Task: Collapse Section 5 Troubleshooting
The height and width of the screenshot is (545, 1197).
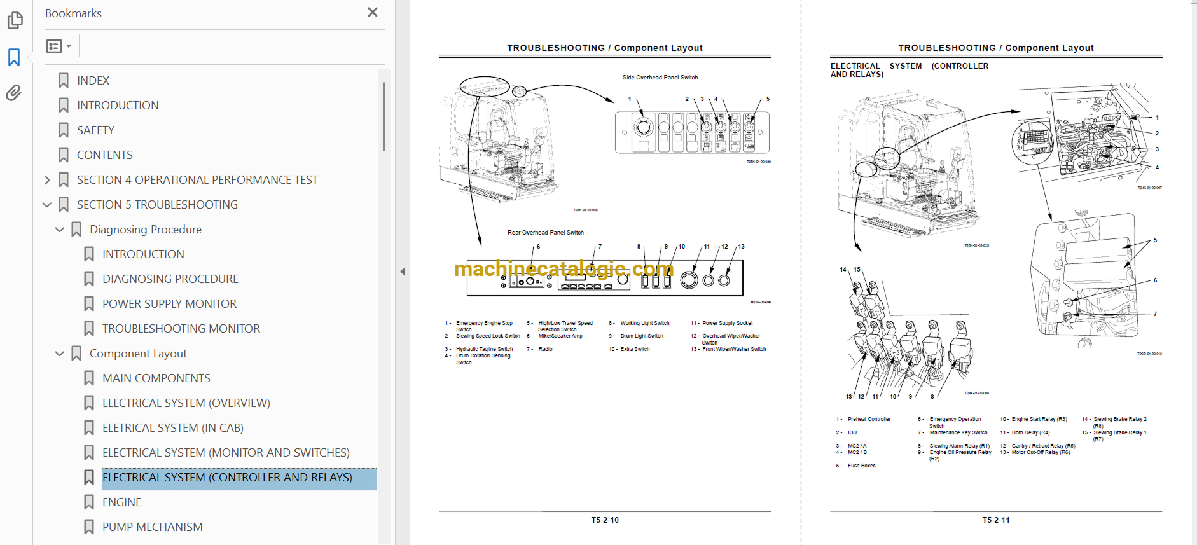Action: coord(47,205)
